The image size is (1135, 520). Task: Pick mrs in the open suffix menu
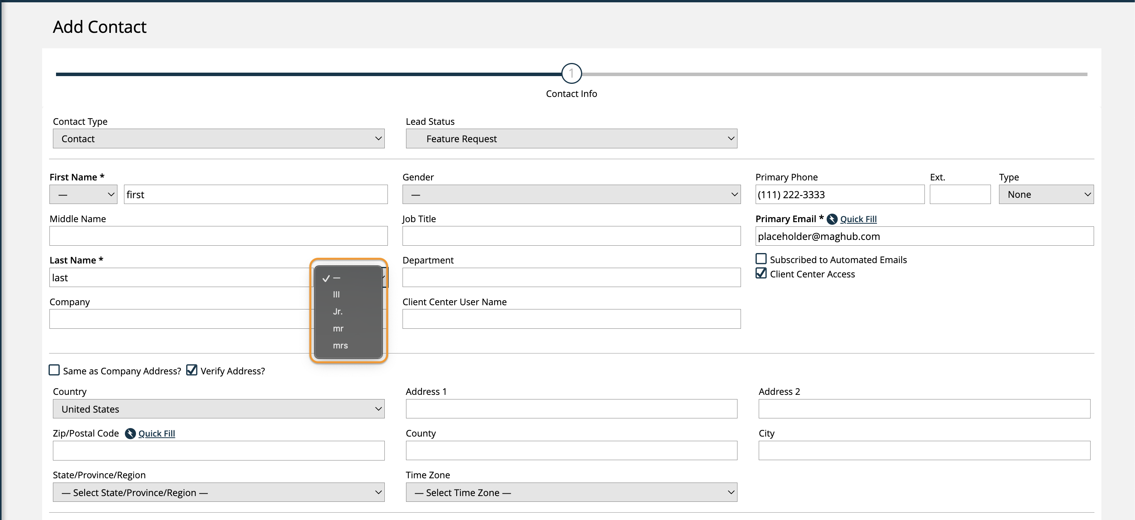pyautogui.click(x=340, y=345)
